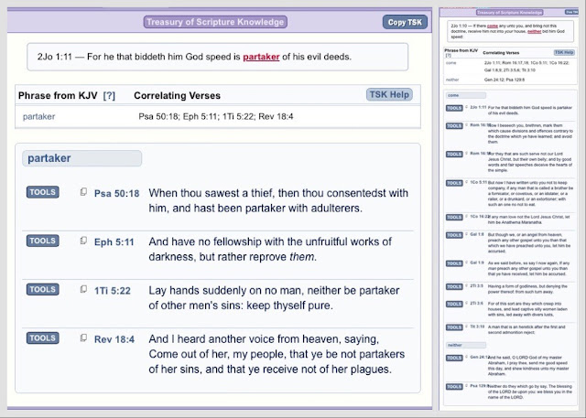This screenshot has height=418, width=586.
Task: Open the Eph 5:11 reference link
Action: click(114, 242)
